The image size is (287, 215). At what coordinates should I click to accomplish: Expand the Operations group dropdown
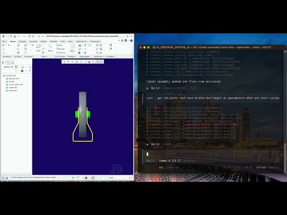[x=7, y=57]
